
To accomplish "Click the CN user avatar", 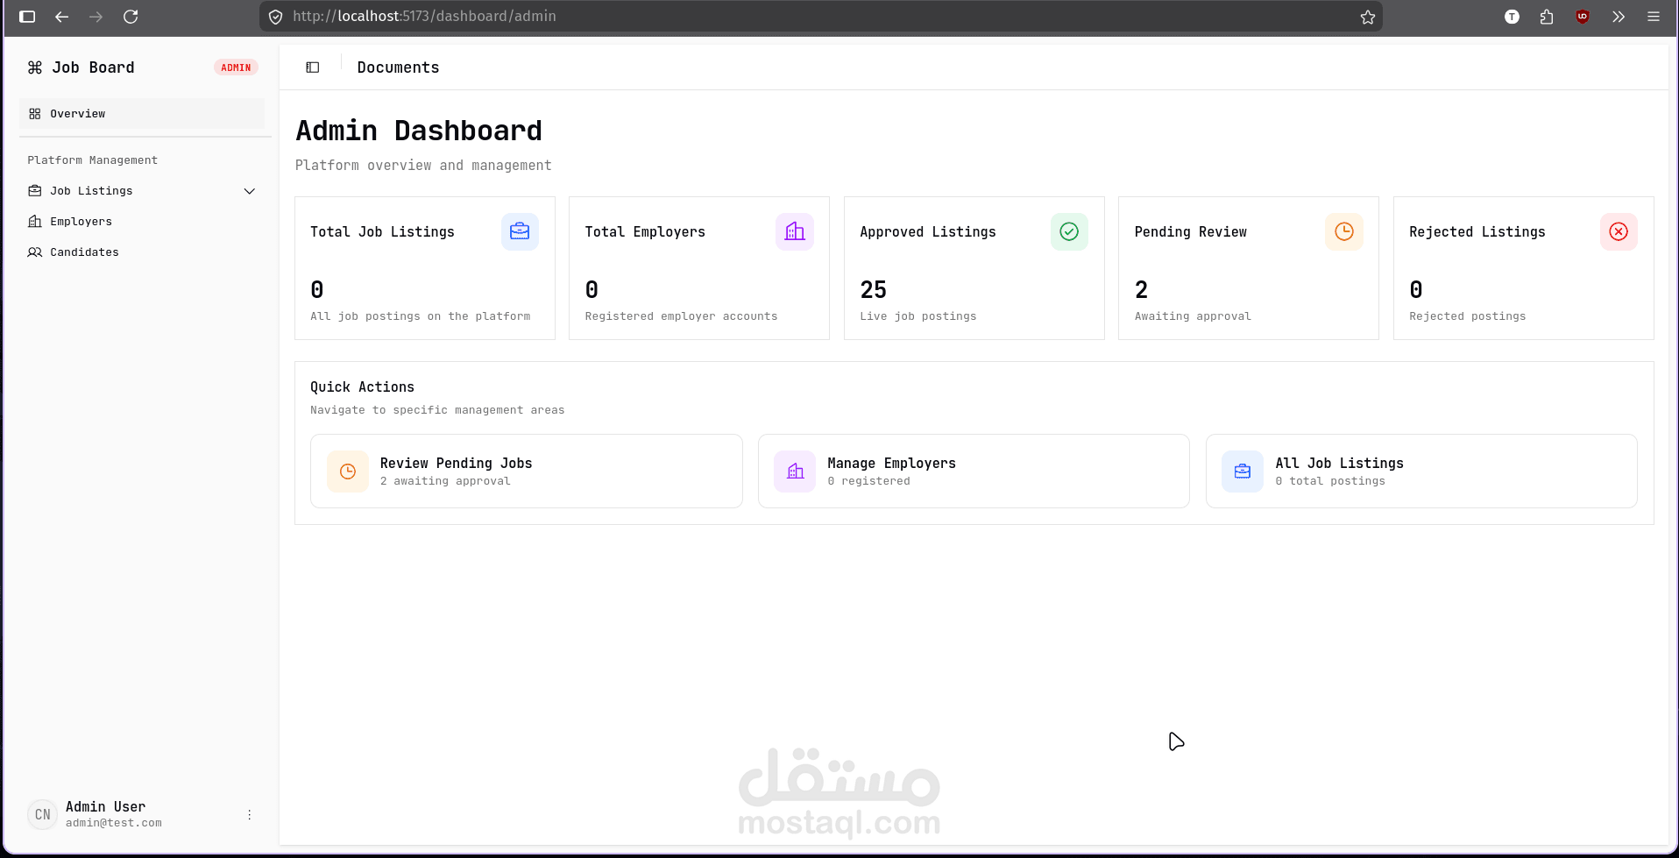I will tap(43, 815).
